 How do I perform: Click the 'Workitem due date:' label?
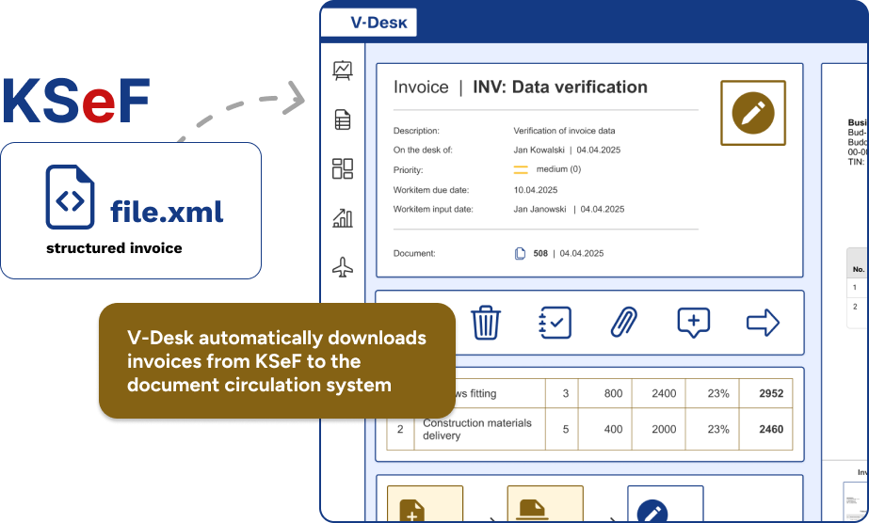[431, 190]
